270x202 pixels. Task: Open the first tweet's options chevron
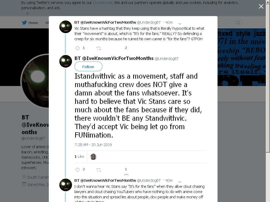click(x=180, y=23)
